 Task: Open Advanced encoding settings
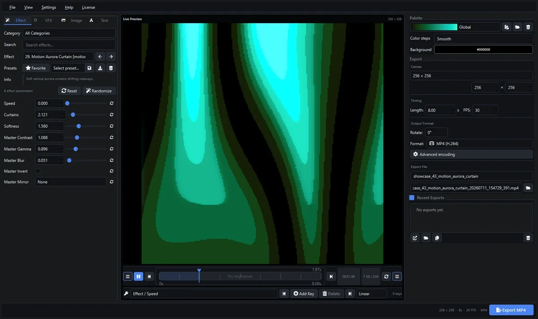(x=472, y=154)
